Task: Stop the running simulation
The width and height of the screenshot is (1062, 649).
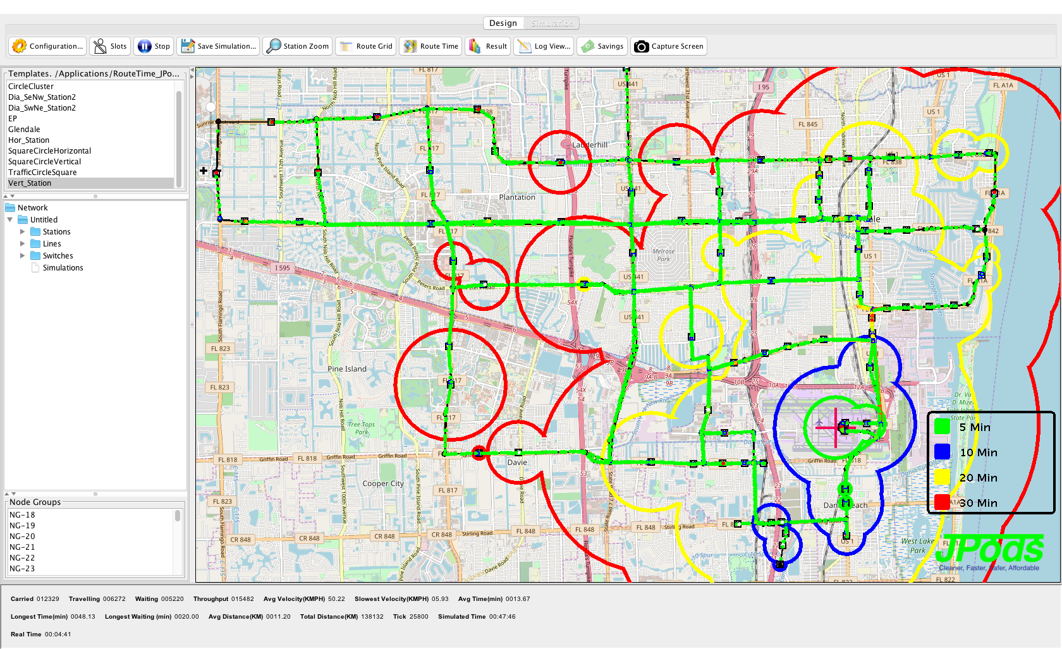Action: pos(154,46)
